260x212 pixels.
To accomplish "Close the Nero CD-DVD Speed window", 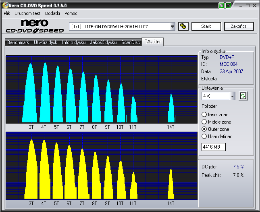I will (254, 6).
